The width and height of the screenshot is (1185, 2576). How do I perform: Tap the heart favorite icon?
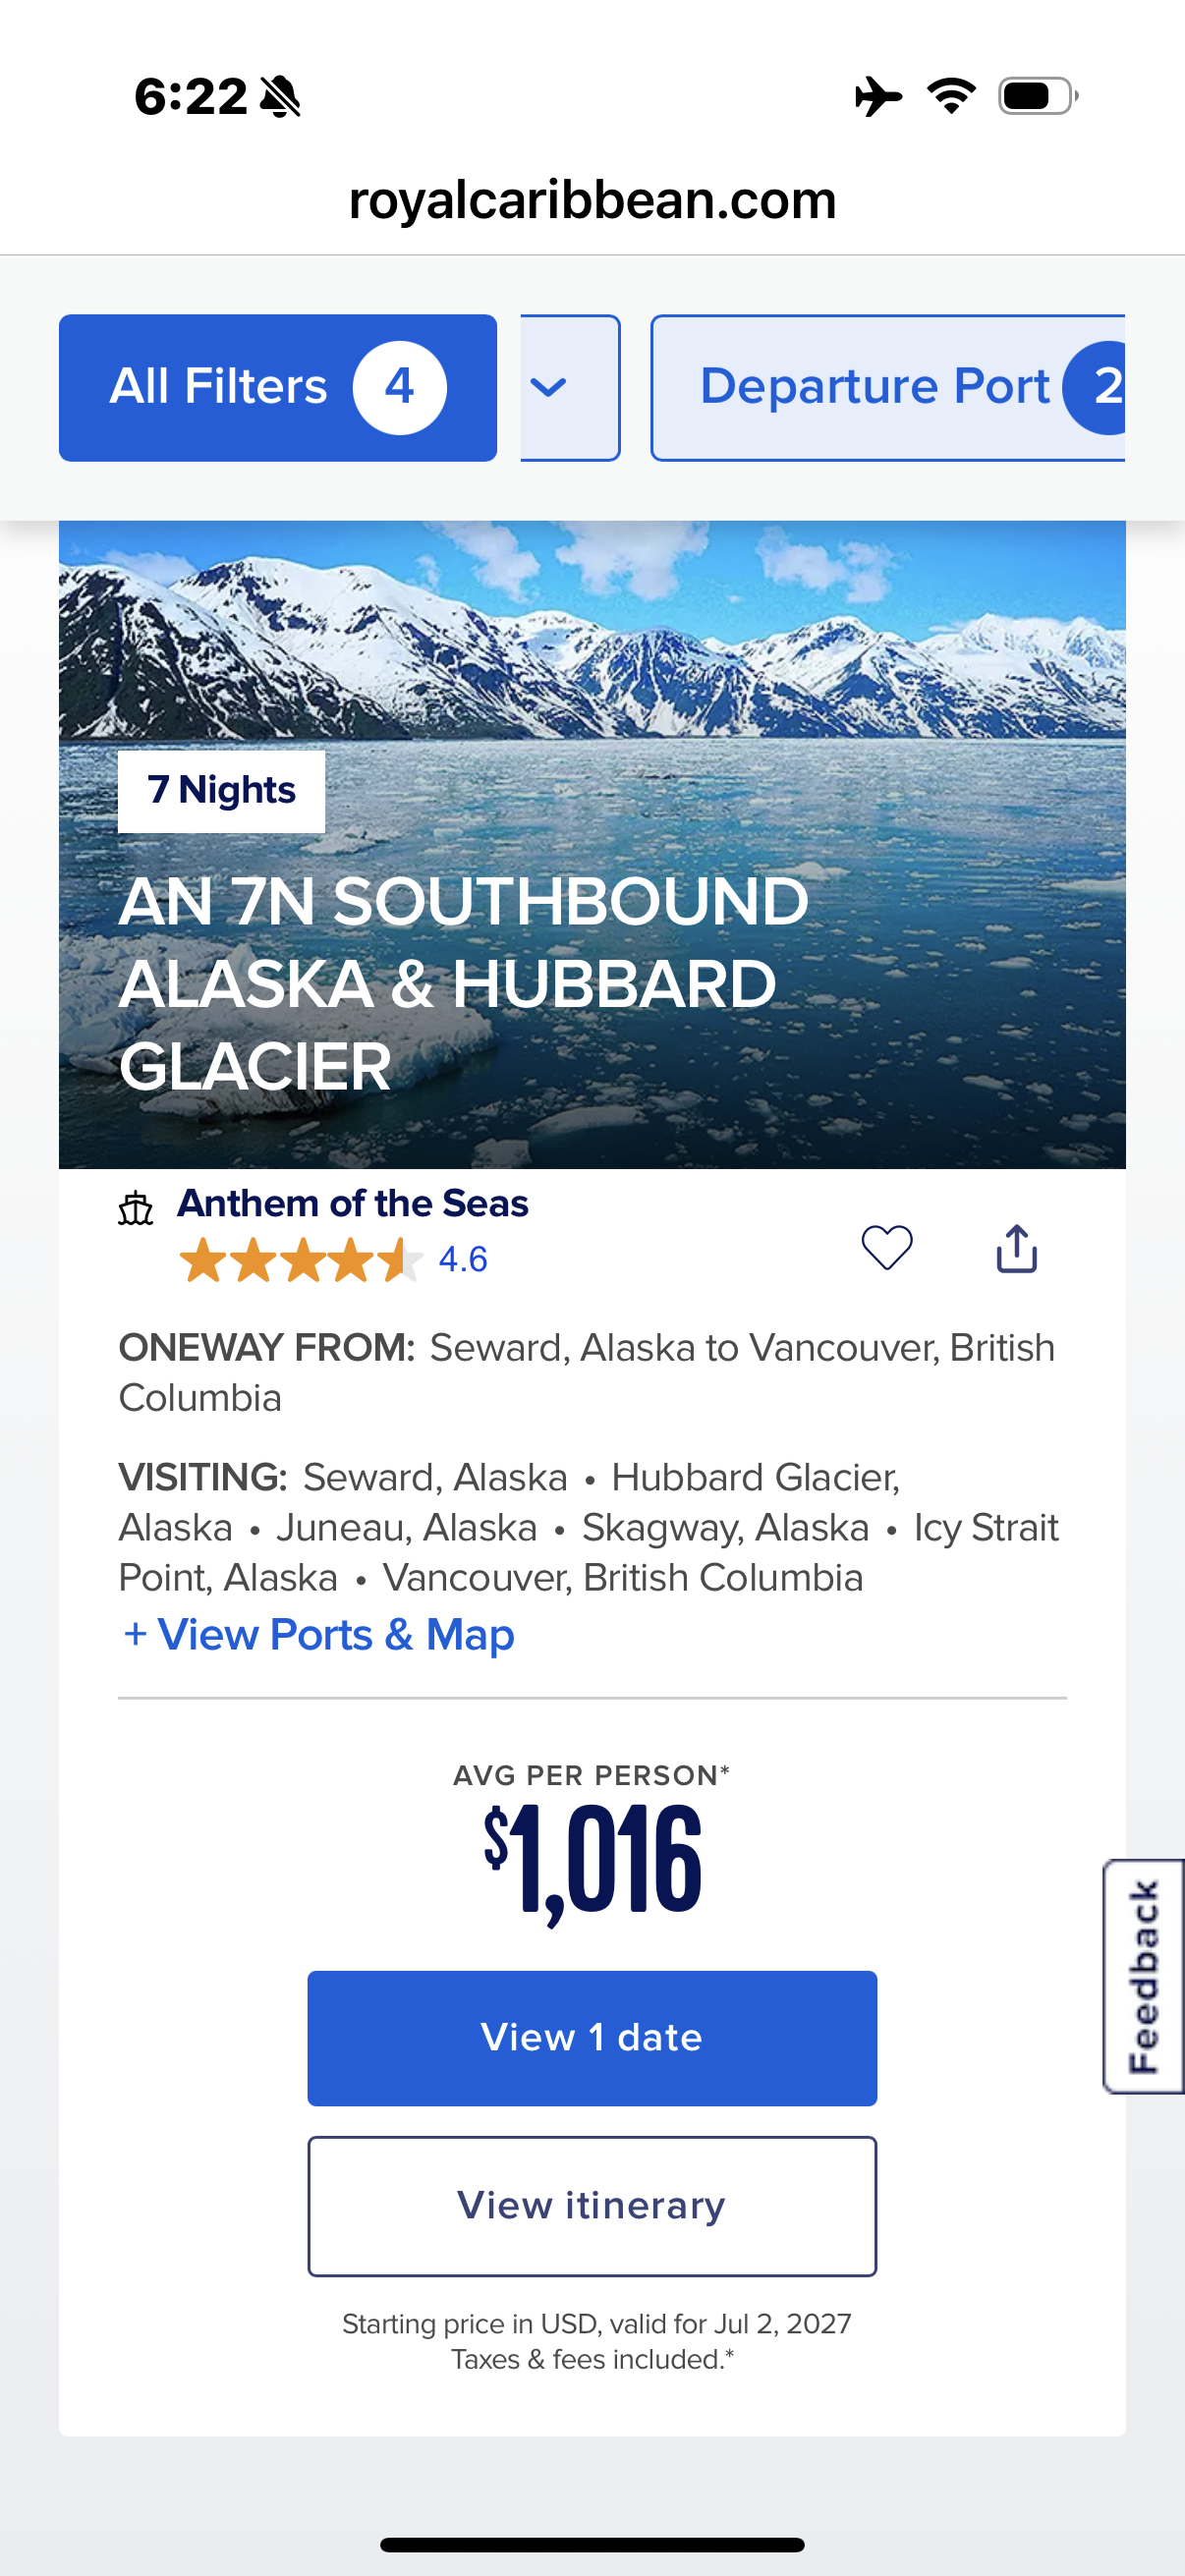point(886,1247)
